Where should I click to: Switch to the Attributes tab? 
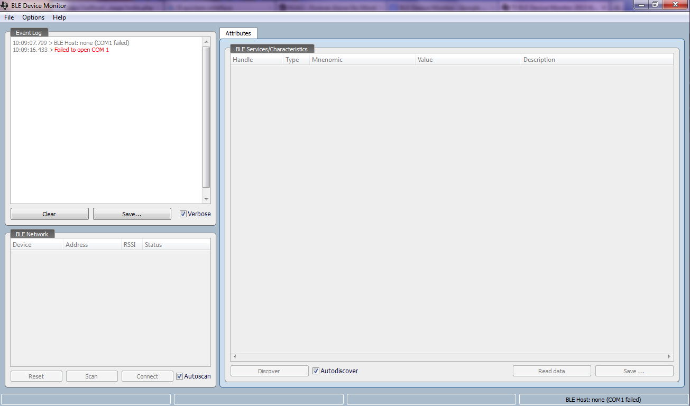pyautogui.click(x=238, y=33)
